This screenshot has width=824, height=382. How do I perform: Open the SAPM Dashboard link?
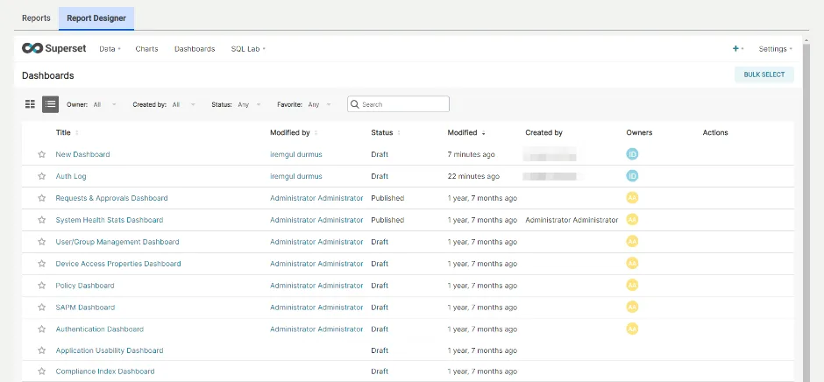[x=85, y=308]
